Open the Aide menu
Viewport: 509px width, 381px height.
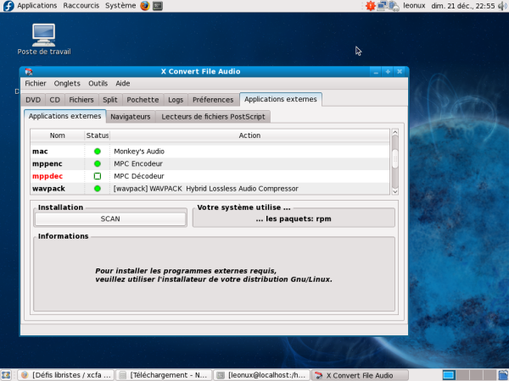coord(123,83)
